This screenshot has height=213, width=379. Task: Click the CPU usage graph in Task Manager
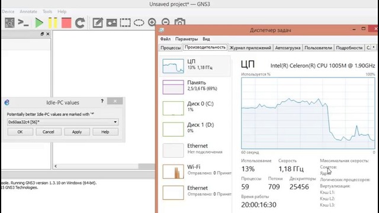[x=308, y=113]
